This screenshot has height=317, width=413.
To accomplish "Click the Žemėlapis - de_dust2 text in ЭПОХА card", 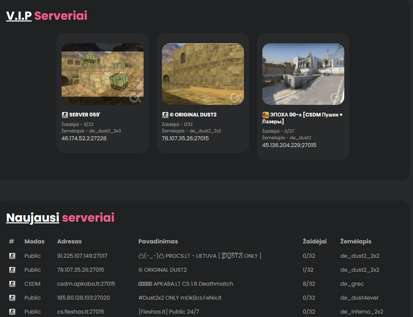I will [287, 138].
